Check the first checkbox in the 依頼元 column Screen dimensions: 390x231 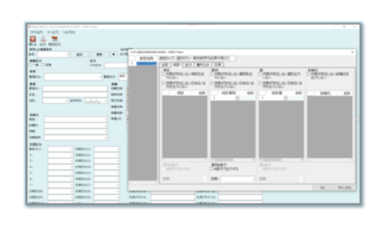(x=308, y=74)
